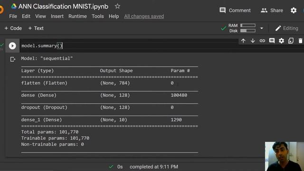The image size is (304, 171).
Task: Click the Output Shape column header
Action: click(116, 71)
